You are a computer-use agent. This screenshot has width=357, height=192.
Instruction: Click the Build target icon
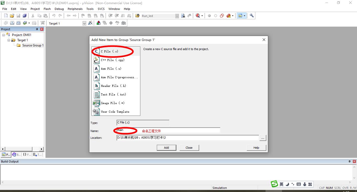pyautogui.click(x=12, y=23)
